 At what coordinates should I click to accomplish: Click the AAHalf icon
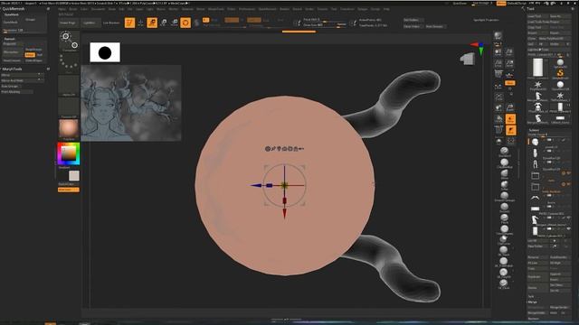[x=509, y=64]
